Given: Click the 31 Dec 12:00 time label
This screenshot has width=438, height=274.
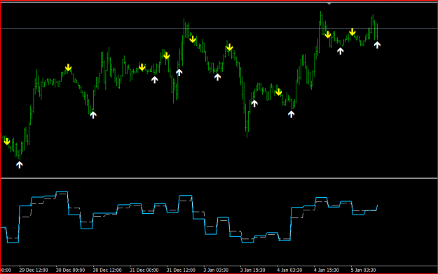Looking at the screenshot, I should [181, 270].
